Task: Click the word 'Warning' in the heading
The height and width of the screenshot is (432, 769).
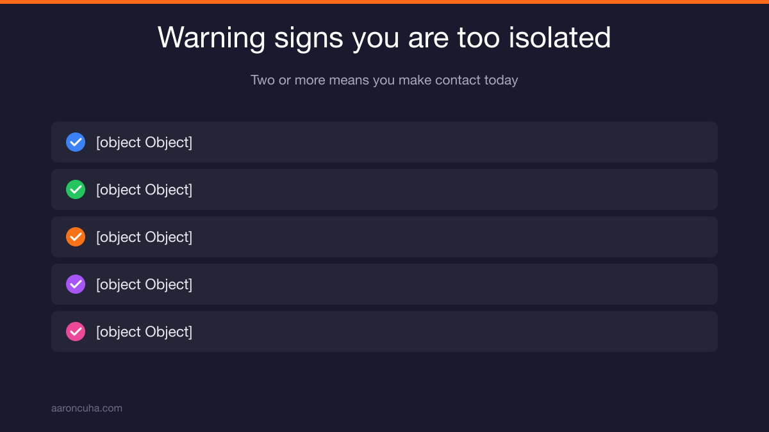Action: pos(211,38)
